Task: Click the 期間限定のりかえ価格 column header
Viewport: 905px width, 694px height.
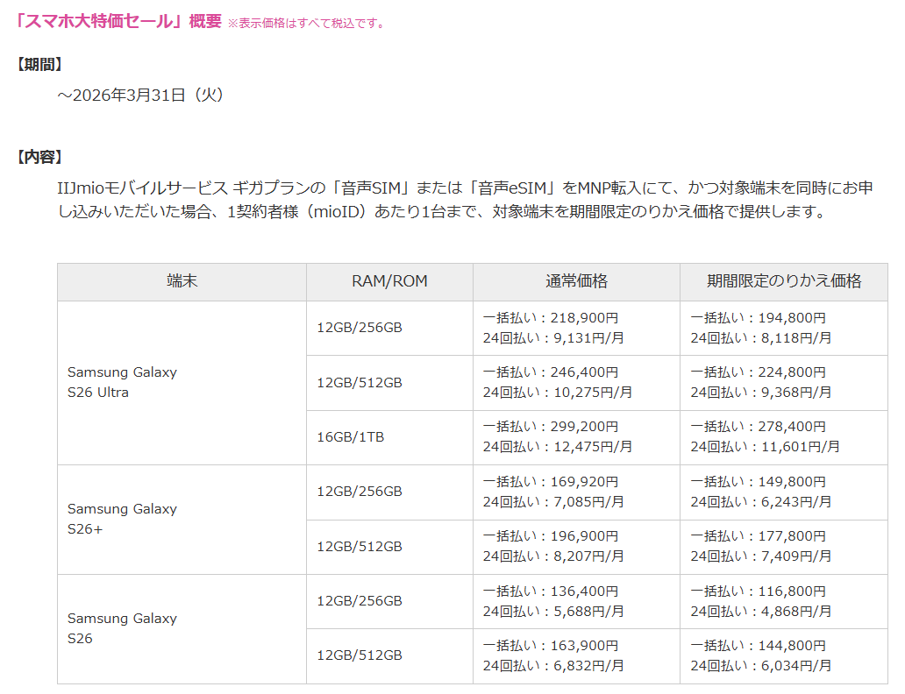Action: pyautogui.click(x=783, y=281)
